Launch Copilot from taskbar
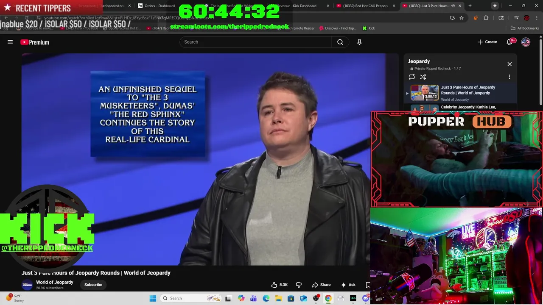The height and width of the screenshot is (305, 543). coord(241,298)
